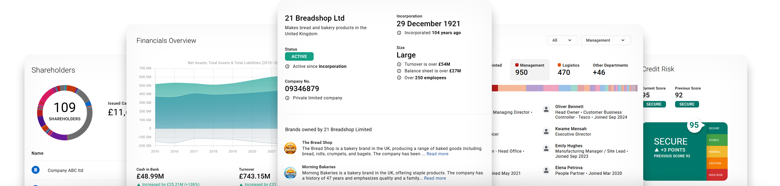Click the clock icon beside Active since incorporation
Image resolution: width=780 pixels, height=186 pixels.
click(287, 67)
